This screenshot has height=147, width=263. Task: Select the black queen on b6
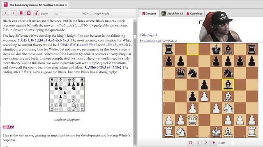tap(181, 73)
